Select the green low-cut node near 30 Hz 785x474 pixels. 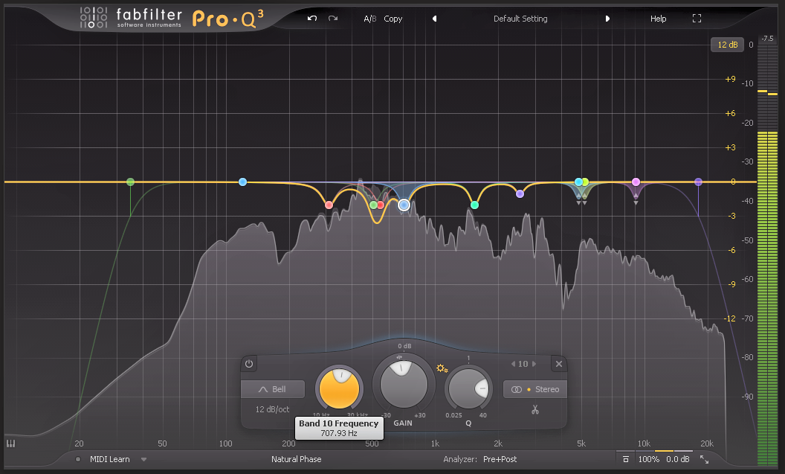(x=130, y=182)
